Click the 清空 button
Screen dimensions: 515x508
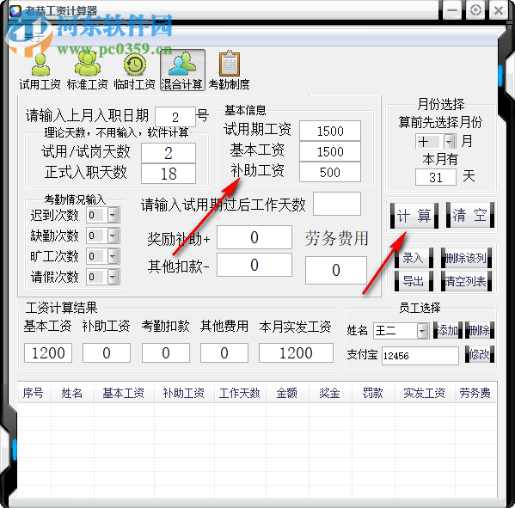469,216
